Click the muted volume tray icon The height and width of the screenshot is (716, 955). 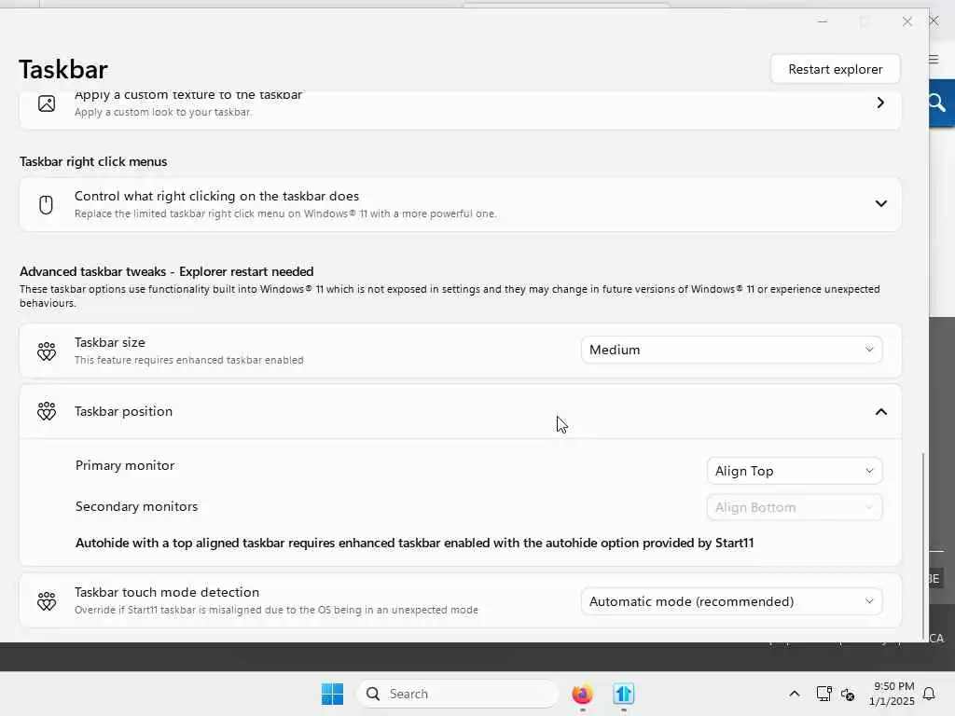click(847, 694)
